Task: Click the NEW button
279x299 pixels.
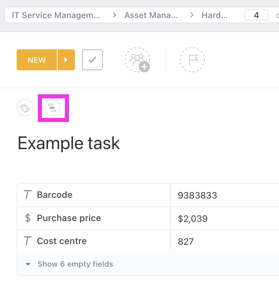Action: 37,60
